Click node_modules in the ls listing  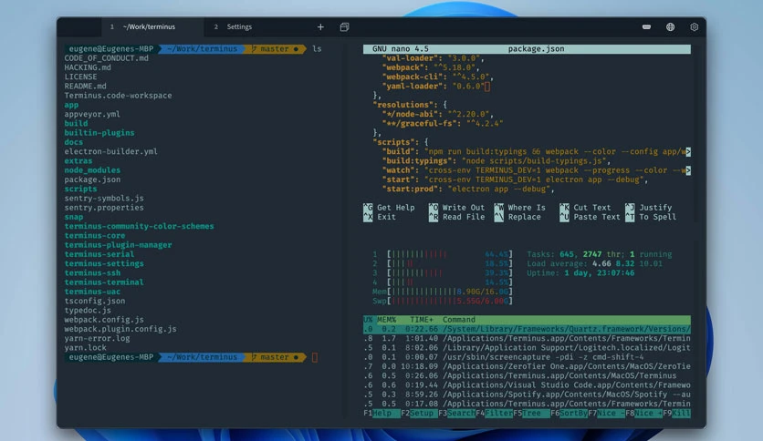[92, 170]
